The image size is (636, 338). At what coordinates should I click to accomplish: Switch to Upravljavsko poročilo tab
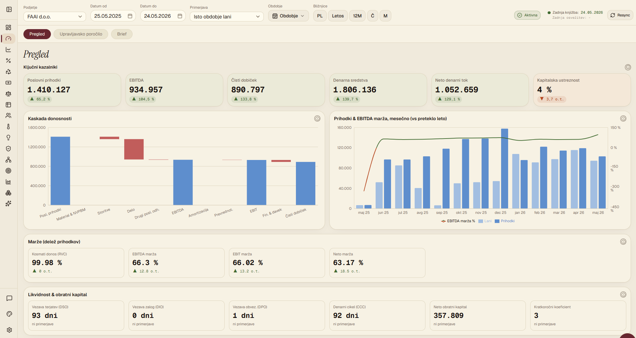pos(81,34)
